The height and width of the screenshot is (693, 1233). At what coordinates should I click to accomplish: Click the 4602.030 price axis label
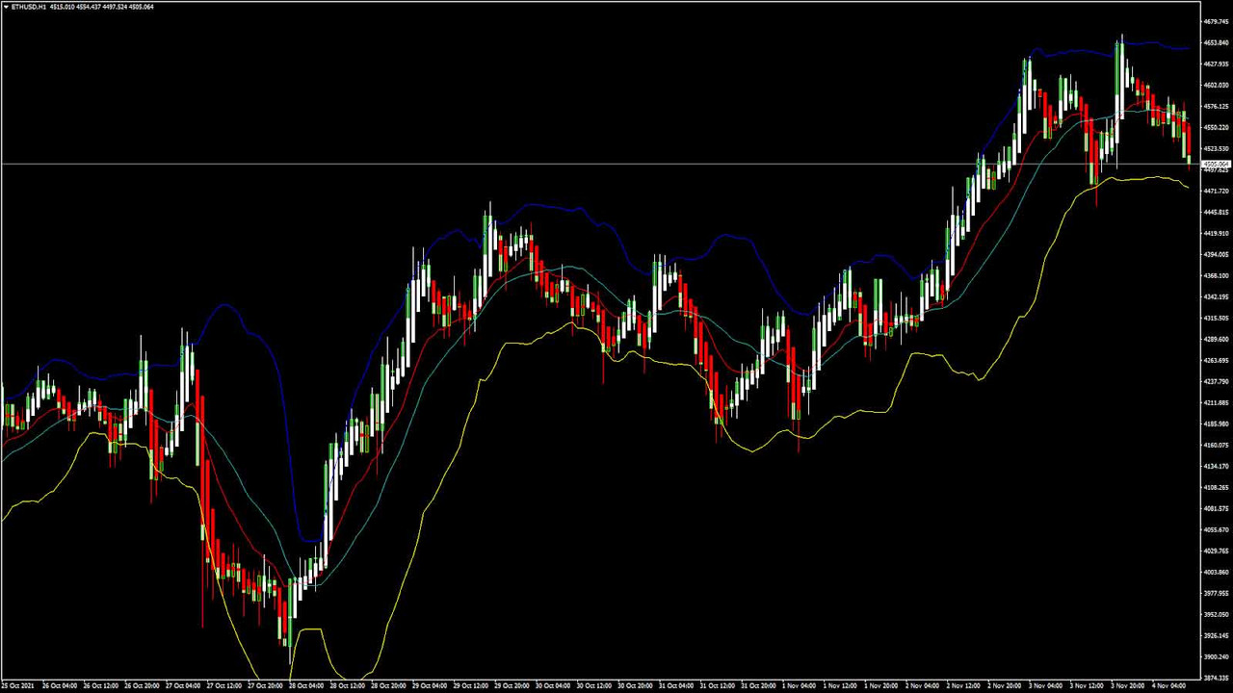1216,85
